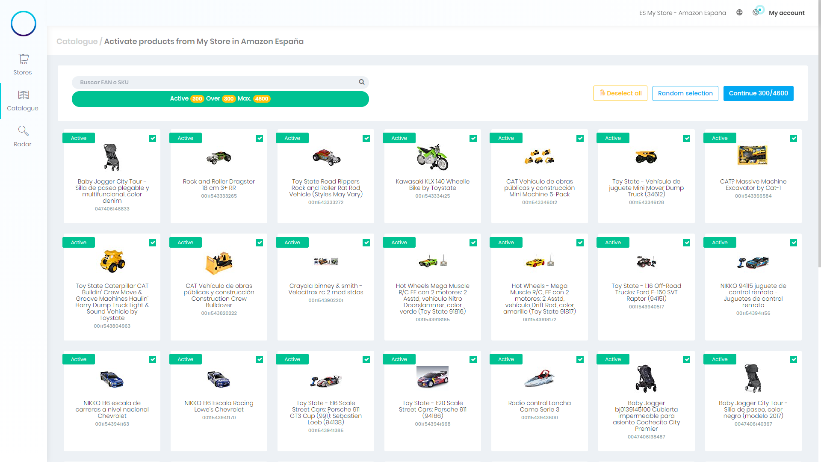
Task: Select the Buscar EAN o SKU input field
Action: [x=221, y=82]
